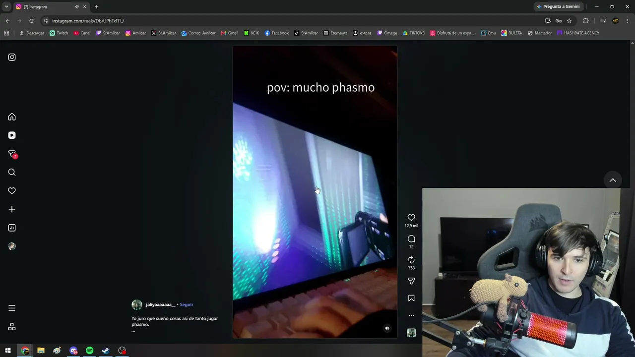Go back in browser
635x357 pixels.
[7, 21]
